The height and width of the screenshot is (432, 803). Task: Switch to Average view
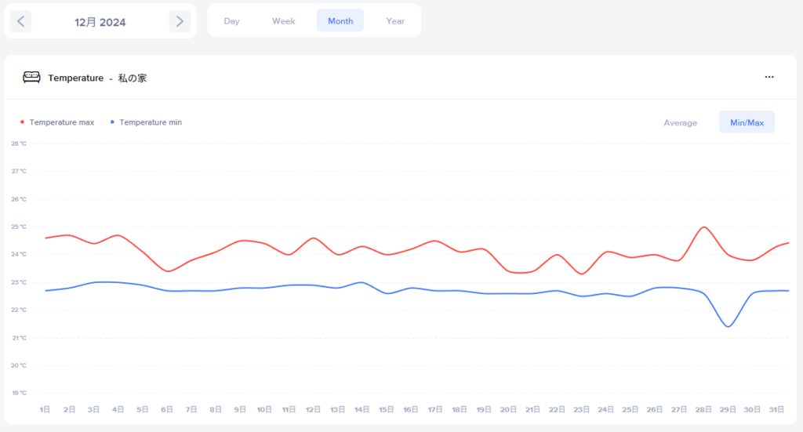click(680, 122)
